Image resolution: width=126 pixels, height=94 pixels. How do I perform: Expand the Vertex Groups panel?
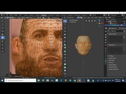click(112, 34)
